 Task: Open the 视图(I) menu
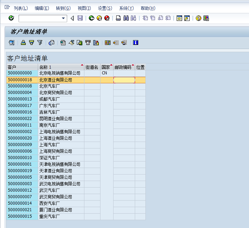pos(84,8)
